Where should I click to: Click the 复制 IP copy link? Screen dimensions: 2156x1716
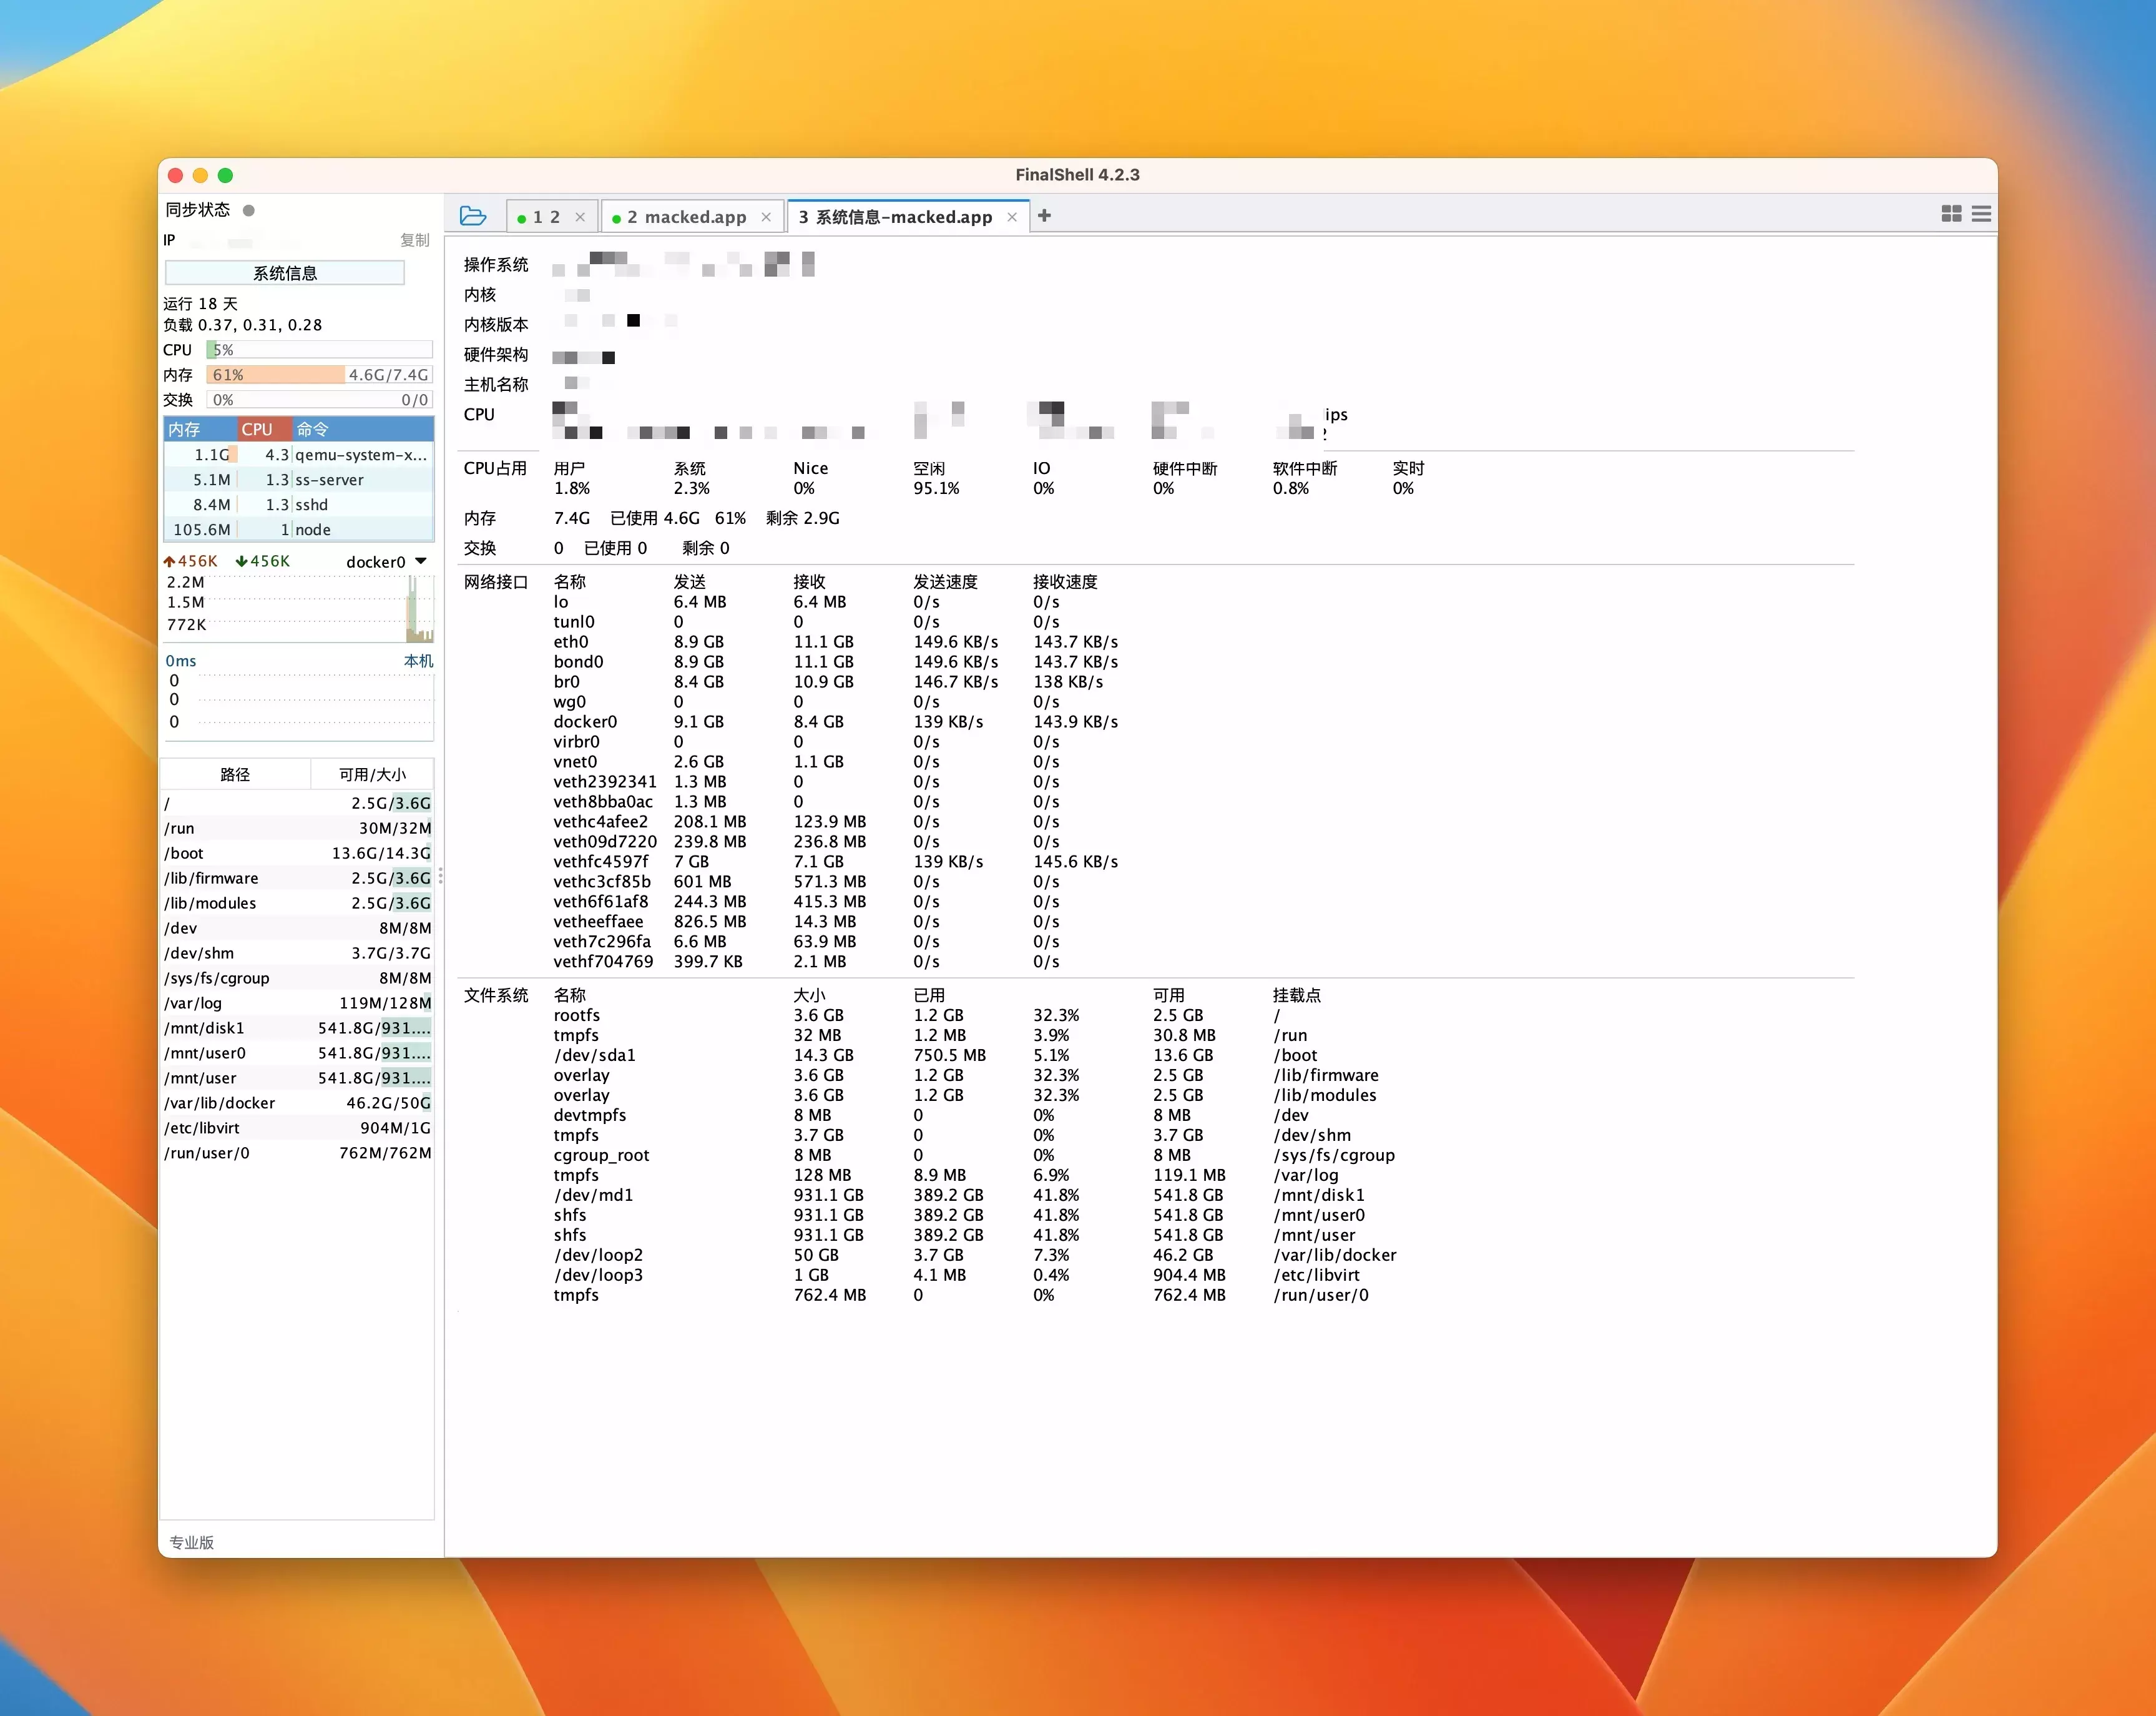pos(414,240)
